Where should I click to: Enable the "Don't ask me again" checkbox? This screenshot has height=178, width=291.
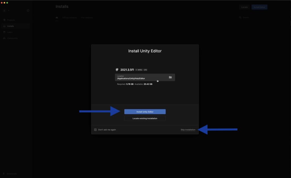[x=95, y=130]
